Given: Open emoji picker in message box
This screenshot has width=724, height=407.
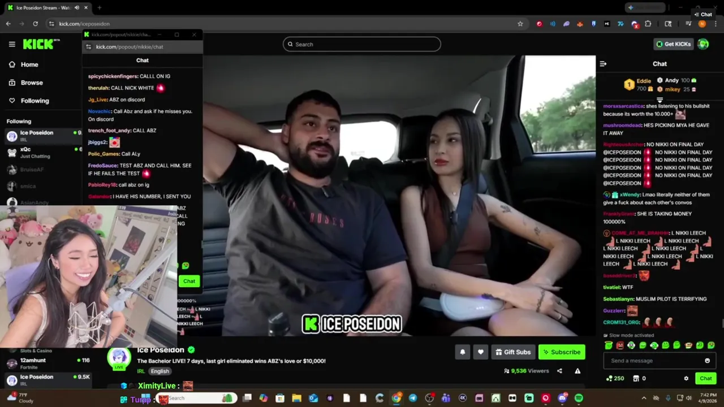Looking at the screenshot, I should tap(707, 361).
